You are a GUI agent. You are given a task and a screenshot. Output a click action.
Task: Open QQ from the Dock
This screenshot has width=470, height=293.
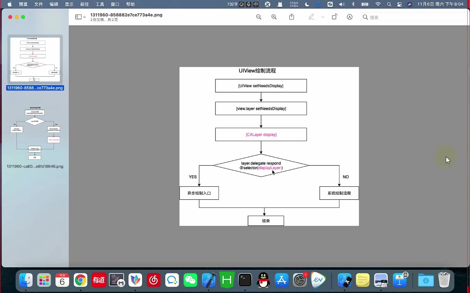click(x=263, y=280)
